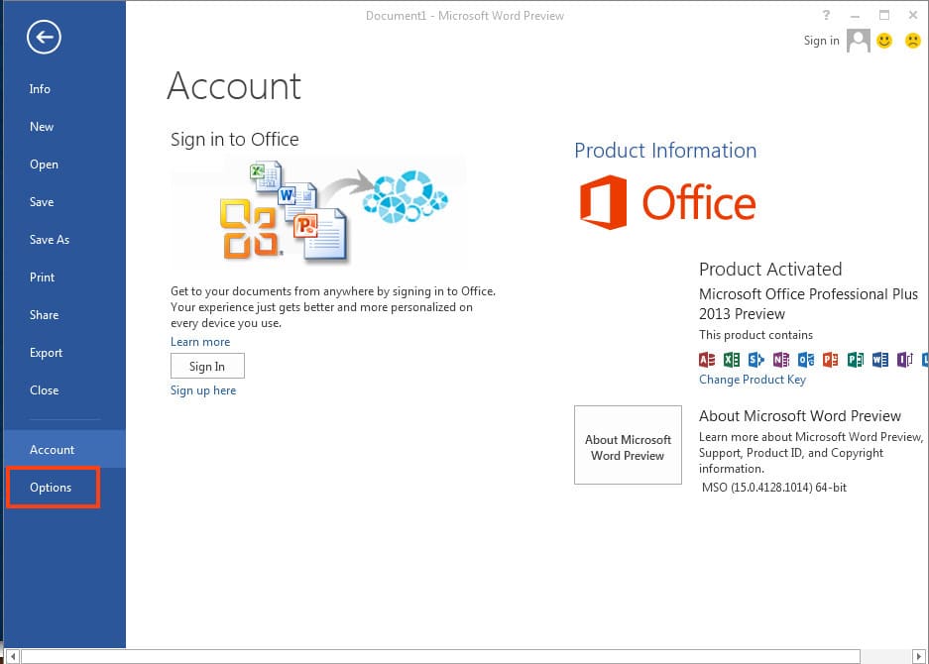
Task: Click the PowerPoint app icon
Action: click(x=831, y=360)
